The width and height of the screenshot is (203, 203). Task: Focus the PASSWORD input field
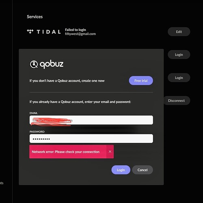click(x=91, y=138)
